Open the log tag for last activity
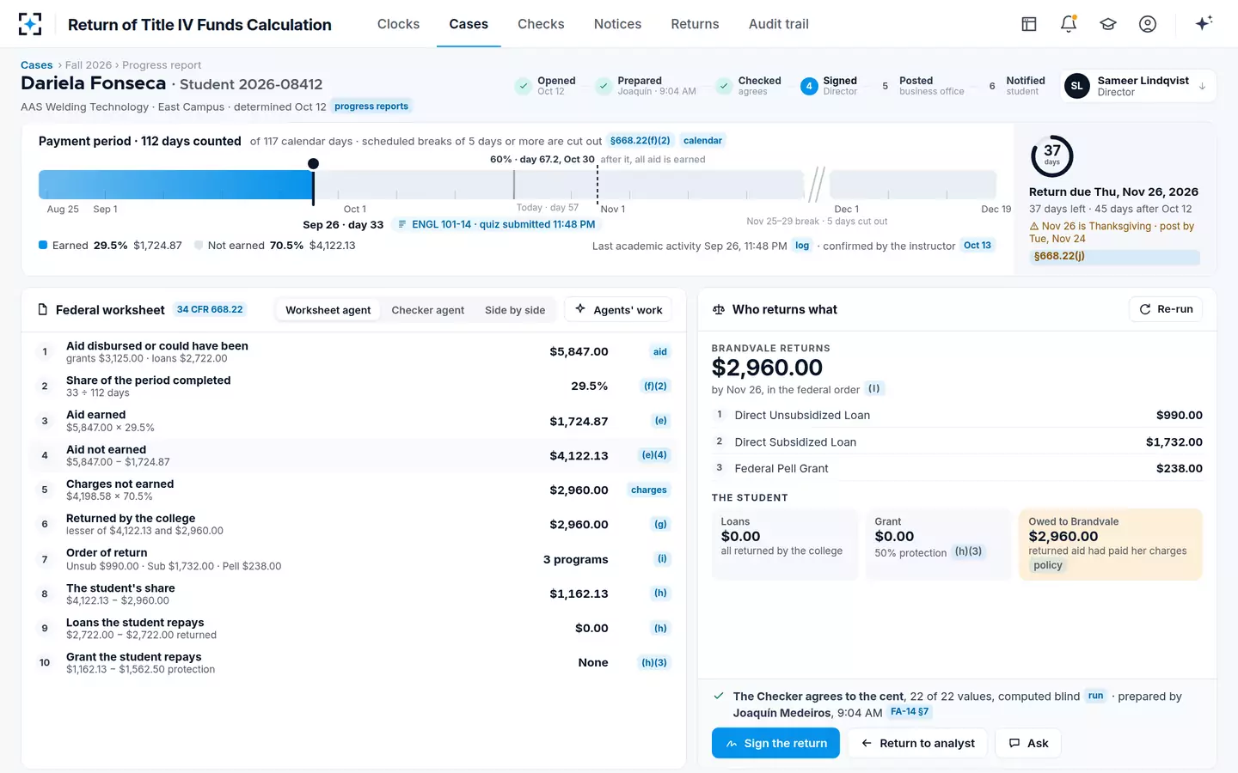 point(802,246)
